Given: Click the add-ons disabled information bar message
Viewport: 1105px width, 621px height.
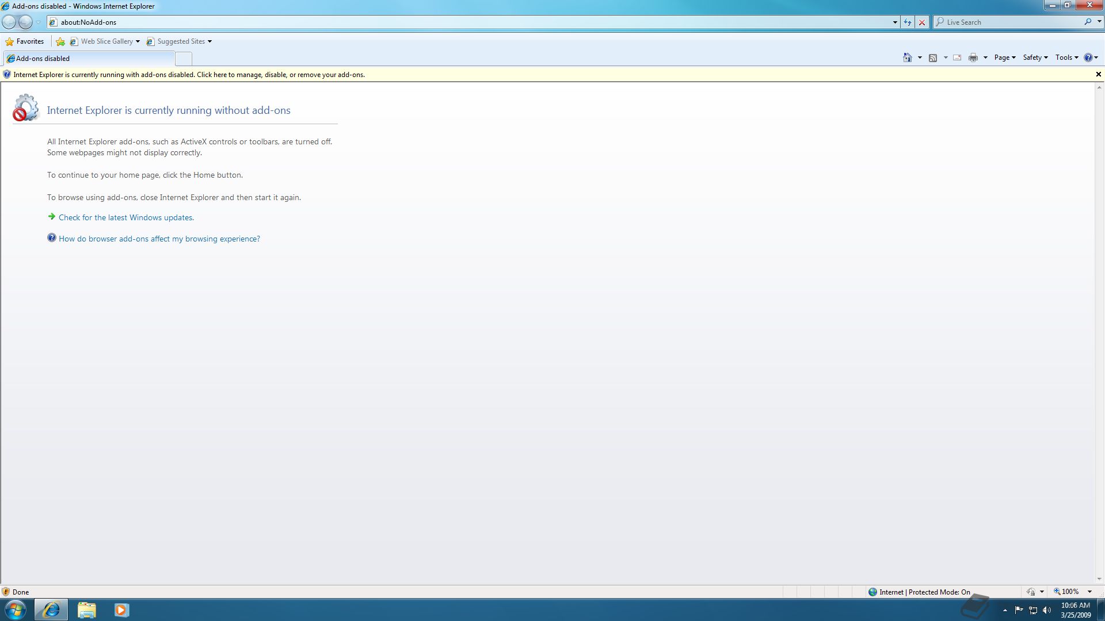Looking at the screenshot, I should 189,75.
